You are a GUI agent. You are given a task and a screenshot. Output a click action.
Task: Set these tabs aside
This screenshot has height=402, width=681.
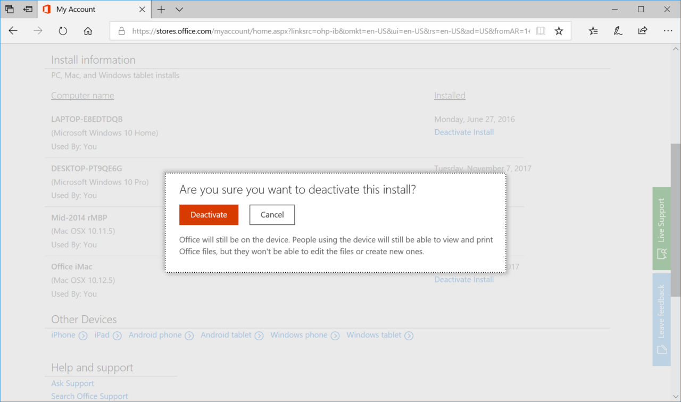click(28, 9)
